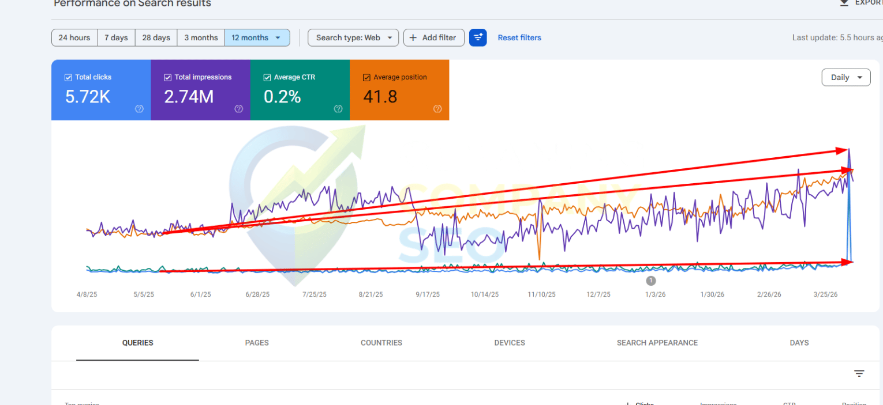
Task: Open the Daily granularity dropdown
Action: 846,77
